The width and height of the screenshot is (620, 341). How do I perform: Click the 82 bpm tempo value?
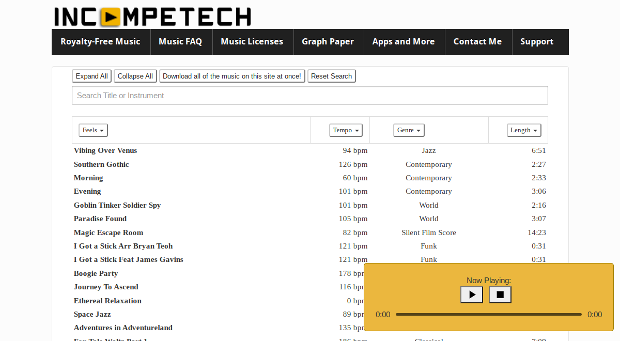pyautogui.click(x=355, y=233)
